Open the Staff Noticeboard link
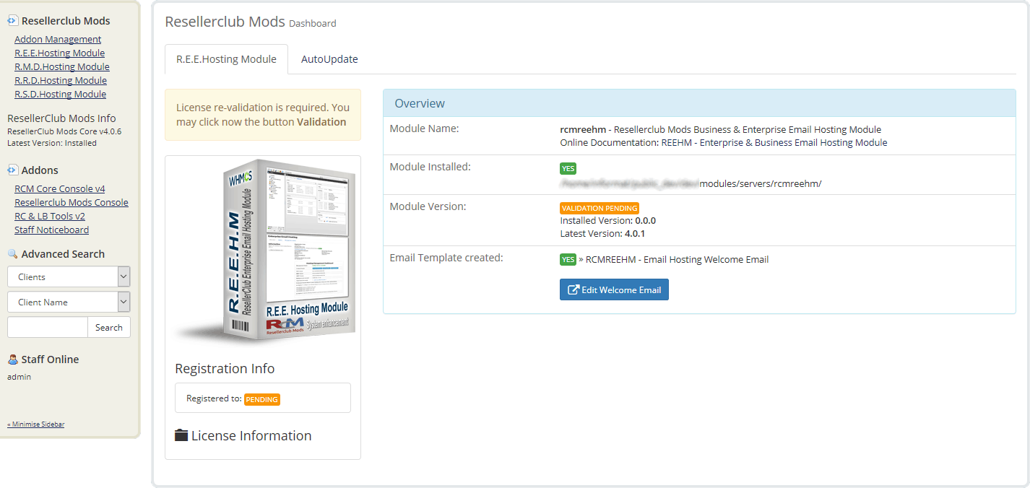Screen dimensions: 1030x488 (51, 230)
